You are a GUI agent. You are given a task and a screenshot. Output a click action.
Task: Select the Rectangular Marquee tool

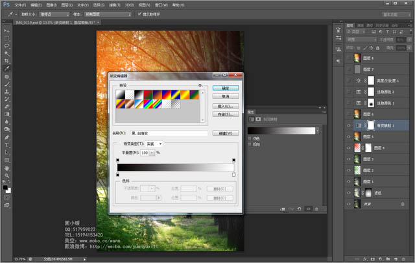[6, 38]
